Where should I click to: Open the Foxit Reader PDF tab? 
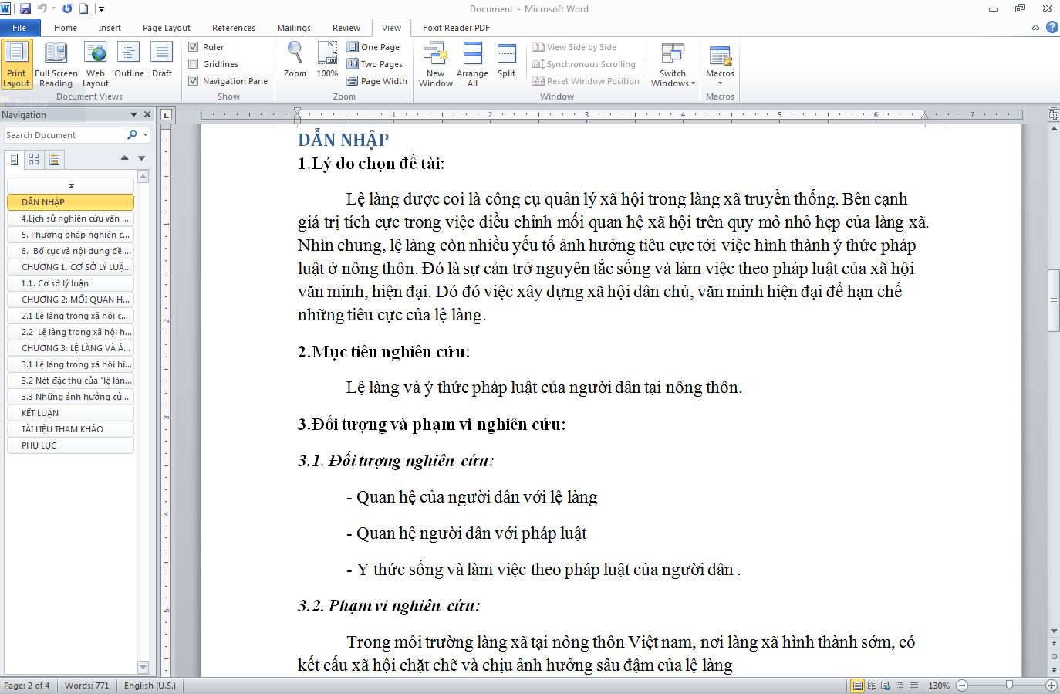[456, 28]
